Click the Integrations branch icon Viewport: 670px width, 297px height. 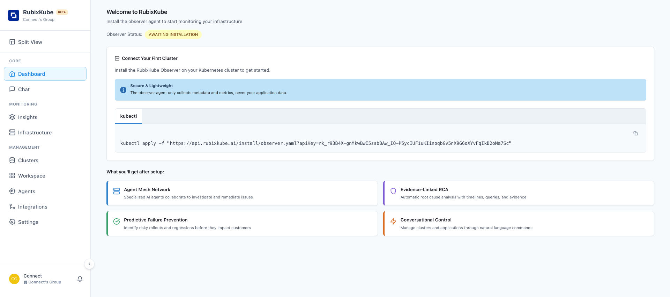tap(12, 206)
